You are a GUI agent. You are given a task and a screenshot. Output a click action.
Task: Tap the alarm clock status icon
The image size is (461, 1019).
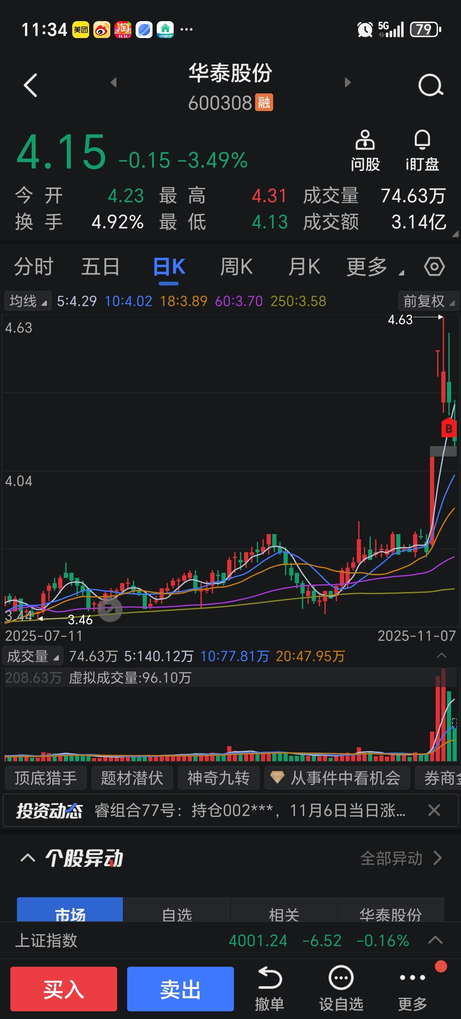coord(365,30)
